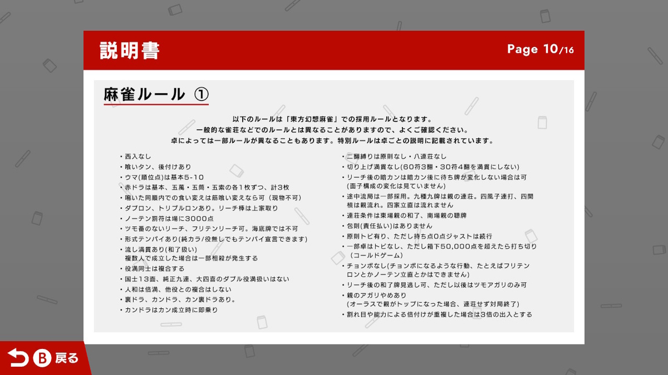This screenshot has width=668, height=375.
Task: Click the ダブロン、トリプルロンあり rule line
Action: tap(198, 208)
